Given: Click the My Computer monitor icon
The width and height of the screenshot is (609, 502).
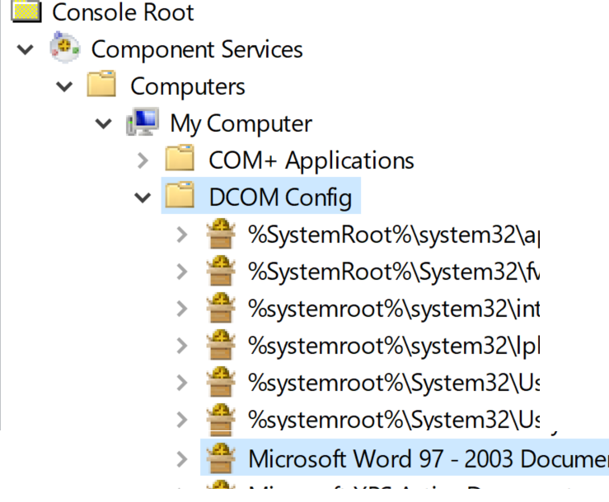Looking at the screenshot, I should point(142,123).
